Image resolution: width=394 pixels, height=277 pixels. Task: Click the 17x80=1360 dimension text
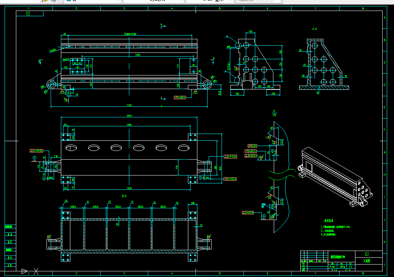pos(130,34)
